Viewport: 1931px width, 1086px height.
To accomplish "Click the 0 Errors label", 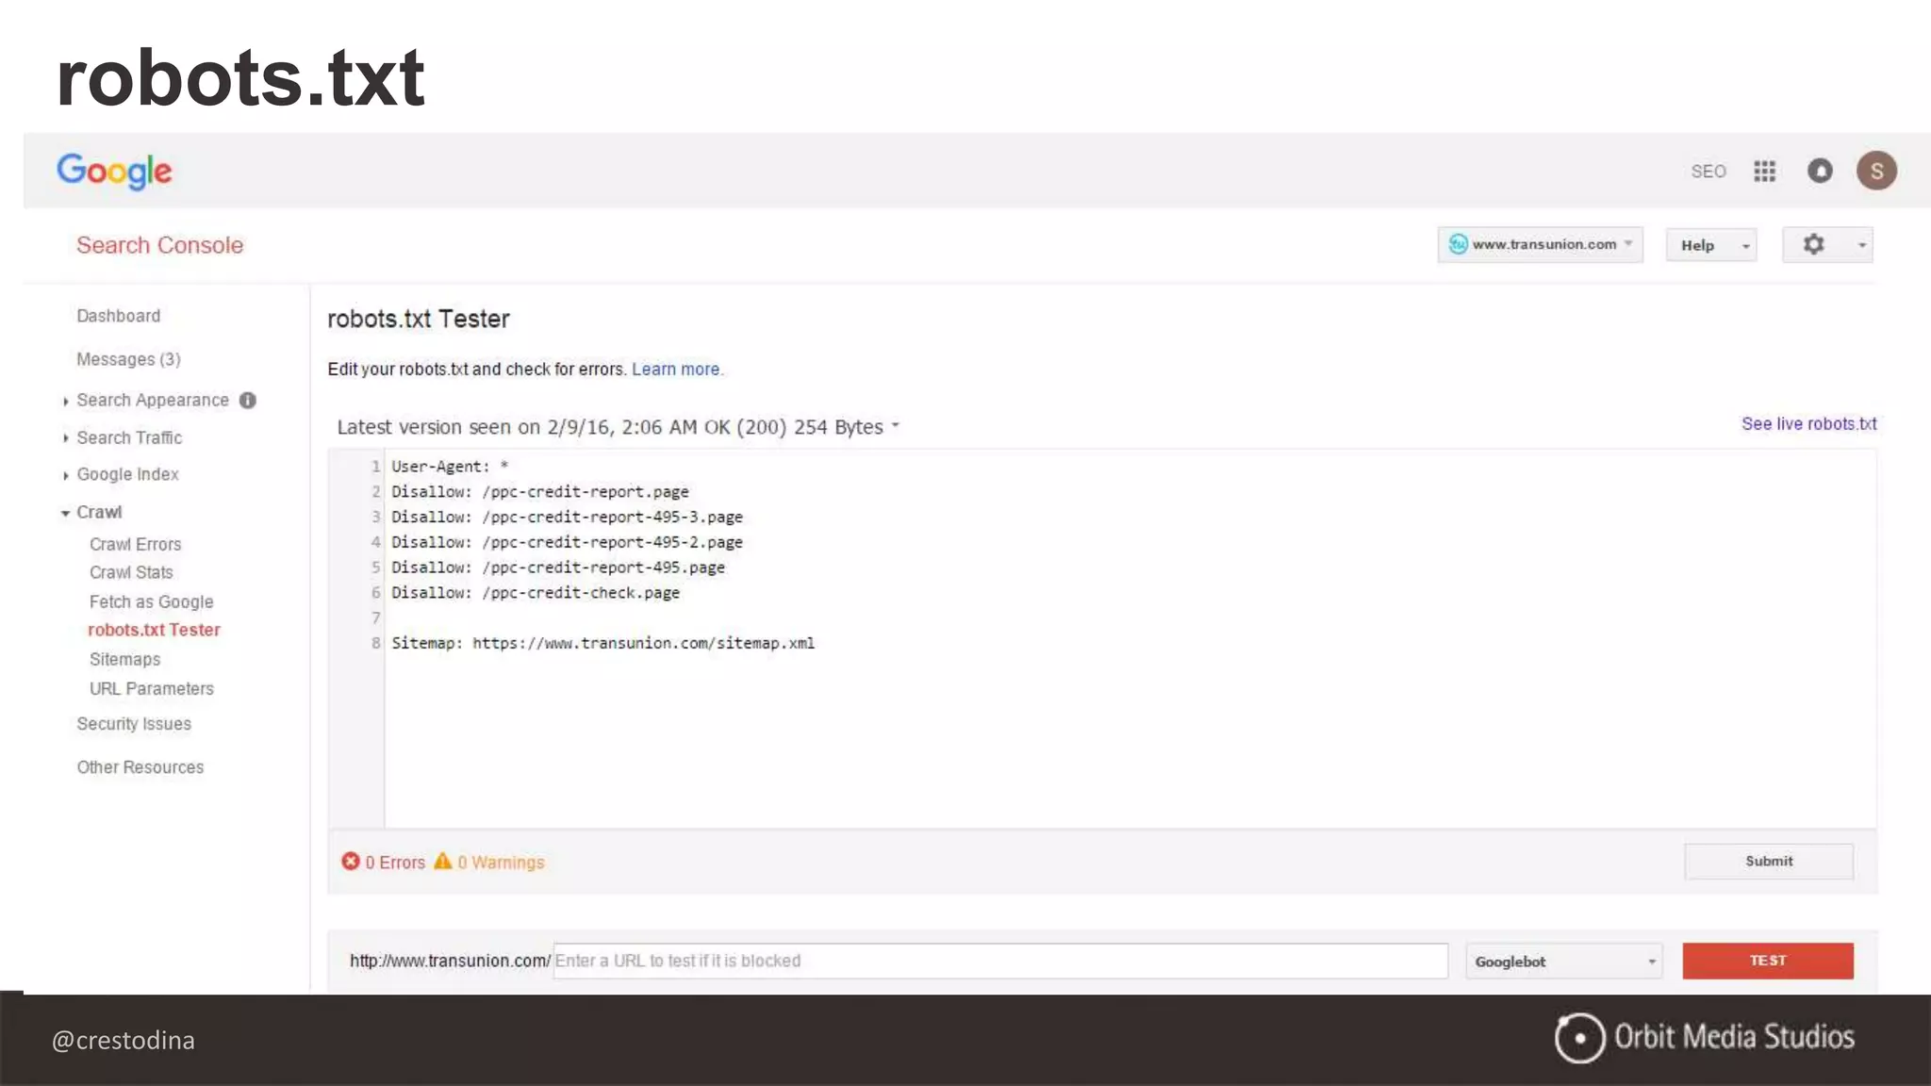I will (x=395, y=863).
